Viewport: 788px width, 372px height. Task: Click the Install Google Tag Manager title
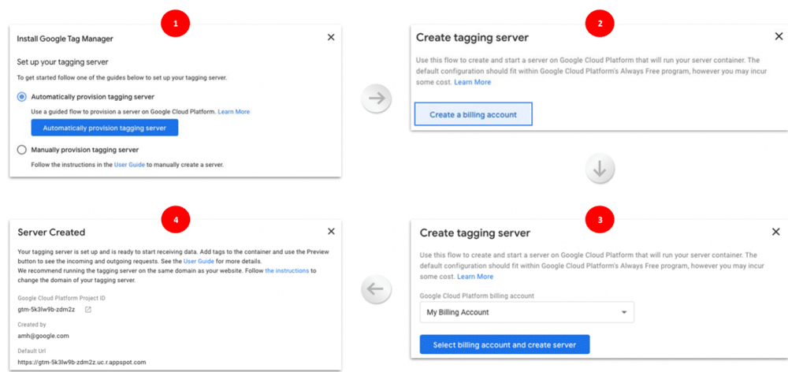(x=65, y=38)
